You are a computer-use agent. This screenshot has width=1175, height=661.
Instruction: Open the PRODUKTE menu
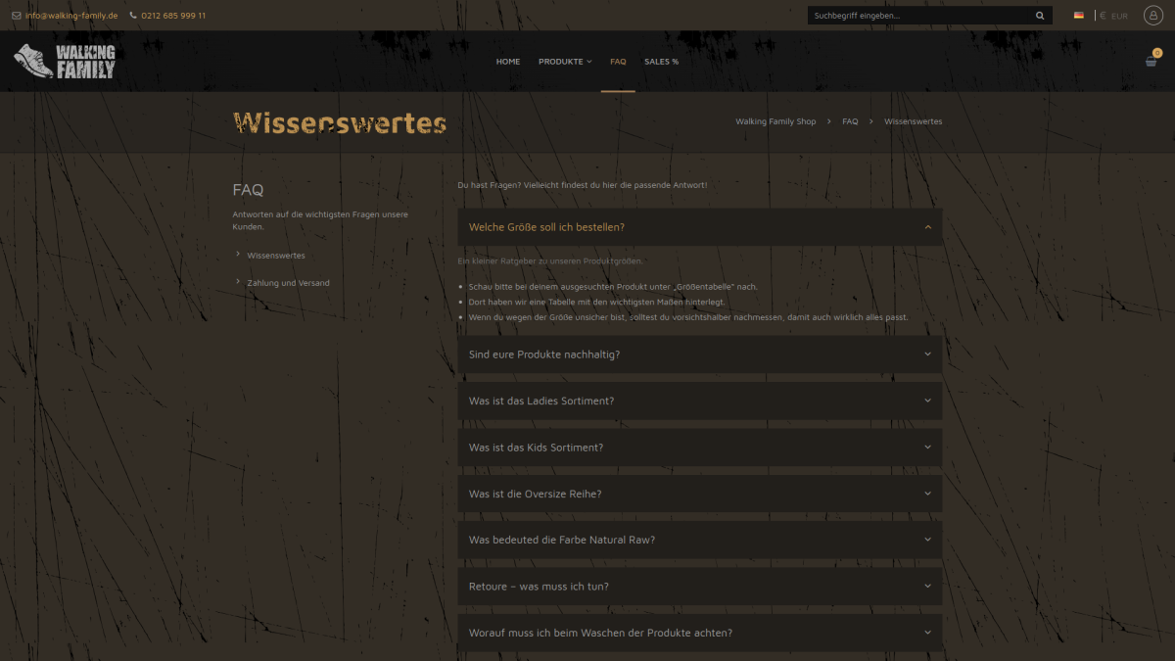(565, 62)
